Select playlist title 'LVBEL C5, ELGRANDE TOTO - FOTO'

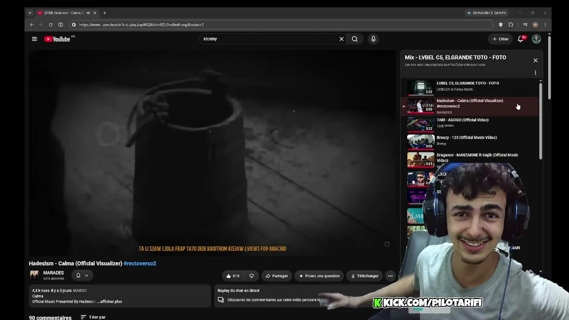pos(468,83)
